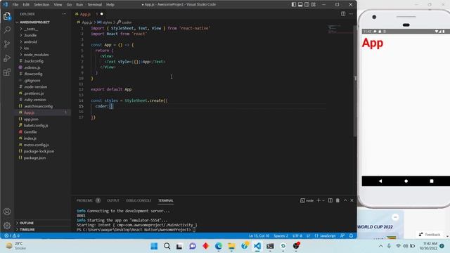This screenshot has height=253, width=450.
Task: Click Ln 15, Col 10 status item
Action: coord(259,236)
